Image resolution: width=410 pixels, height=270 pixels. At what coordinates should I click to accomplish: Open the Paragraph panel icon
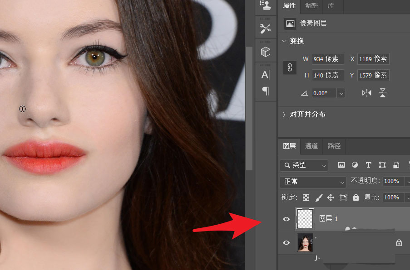click(265, 91)
